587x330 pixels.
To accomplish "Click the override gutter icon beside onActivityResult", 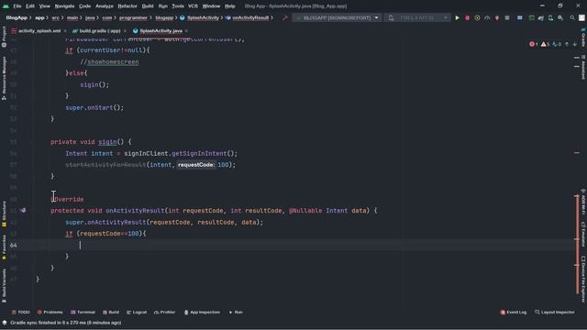I will pos(23,210).
